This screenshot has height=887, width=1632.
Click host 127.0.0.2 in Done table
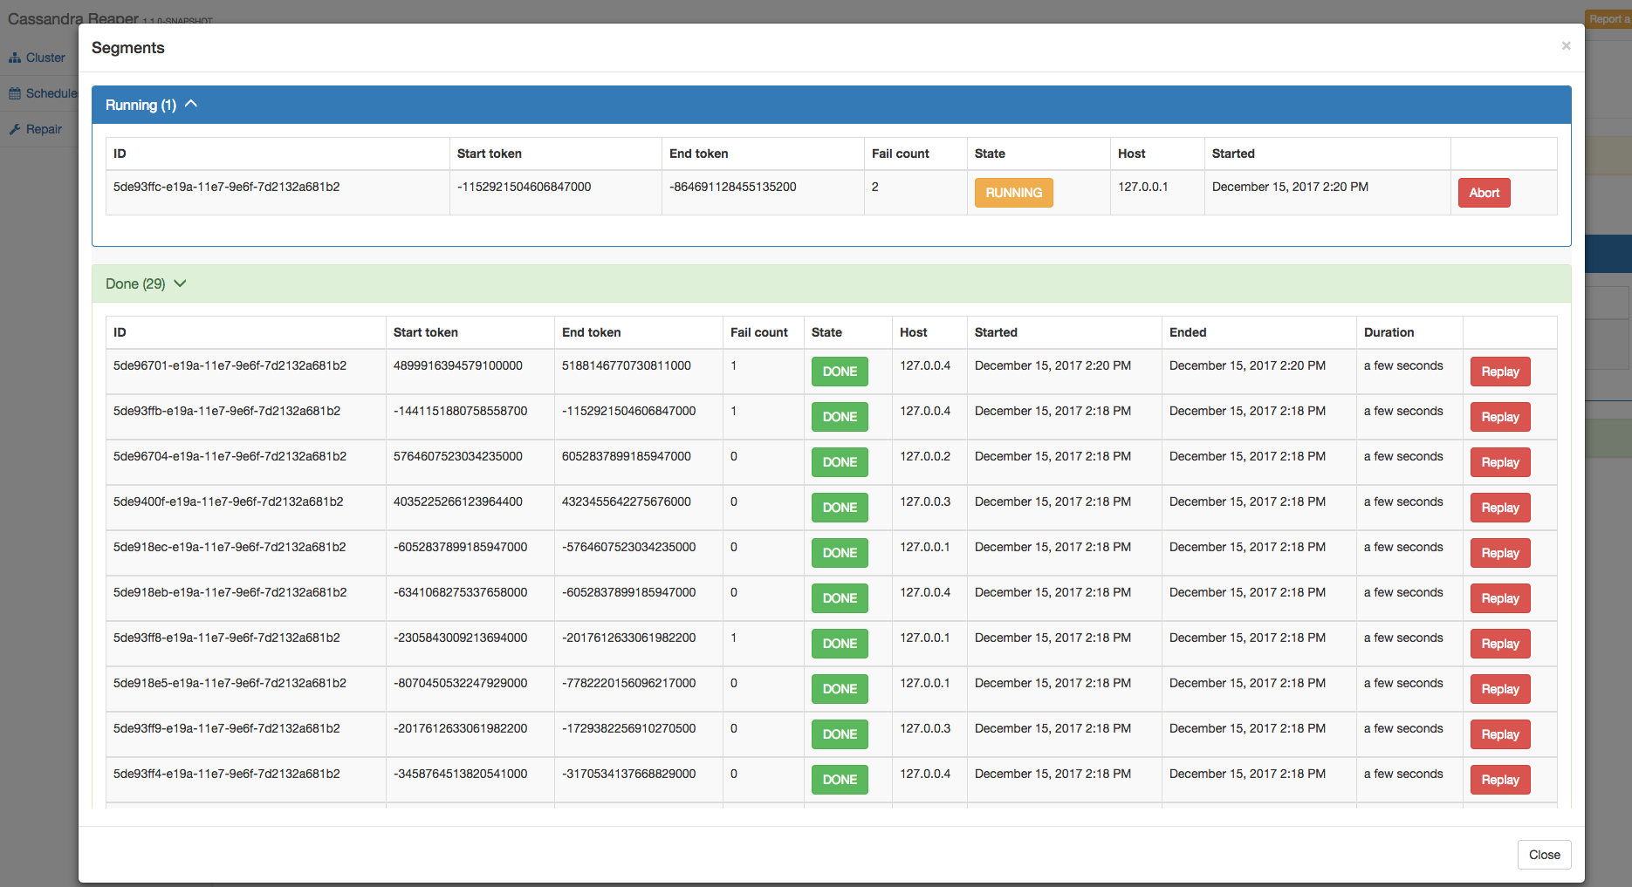click(925, 456)
